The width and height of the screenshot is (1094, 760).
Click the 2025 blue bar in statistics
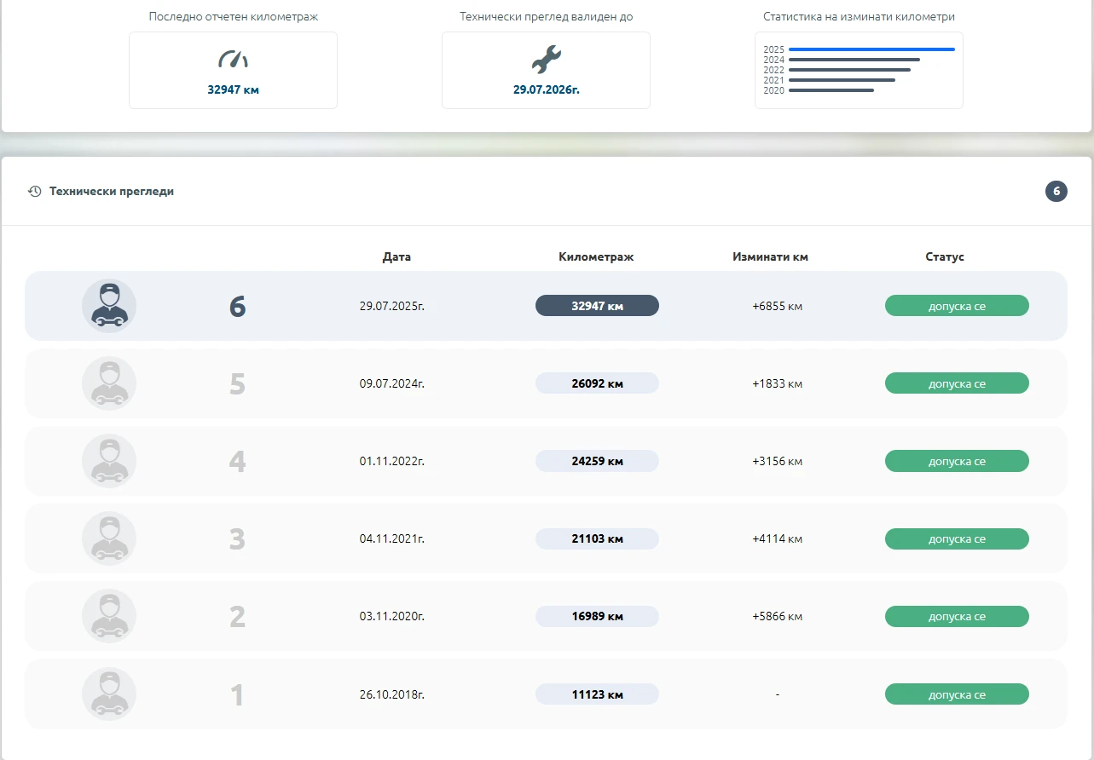(x=871, y=49)
